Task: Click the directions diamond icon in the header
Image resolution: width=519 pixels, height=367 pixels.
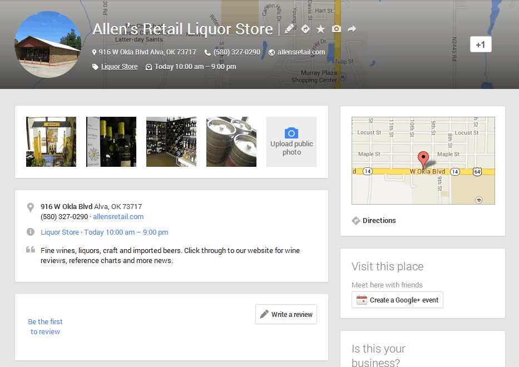Action: [305, 29]
